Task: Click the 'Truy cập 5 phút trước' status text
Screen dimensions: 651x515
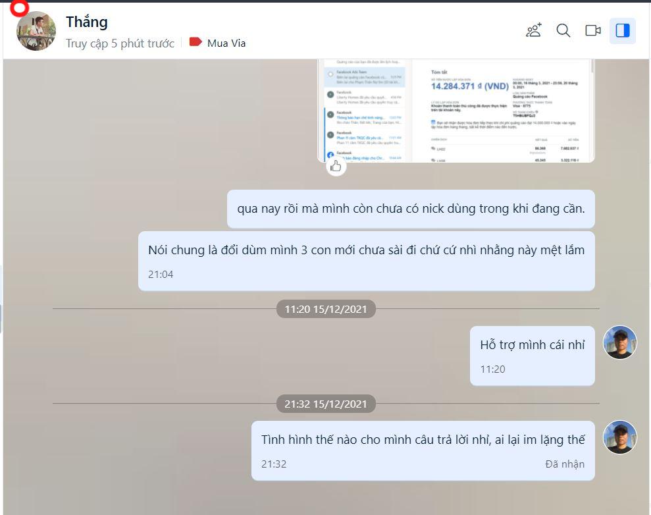Action: [120, 43]
